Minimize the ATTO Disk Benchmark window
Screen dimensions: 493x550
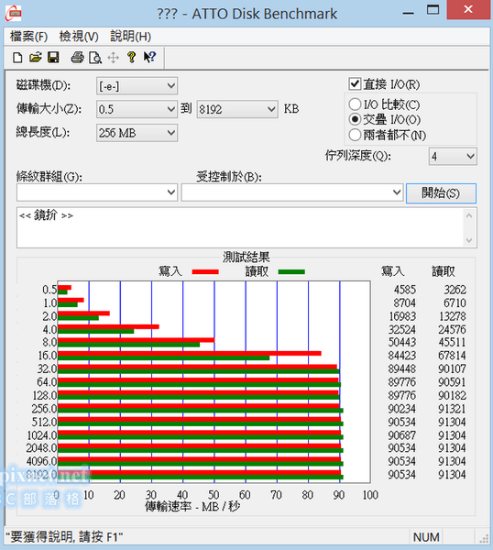(408, 13)
